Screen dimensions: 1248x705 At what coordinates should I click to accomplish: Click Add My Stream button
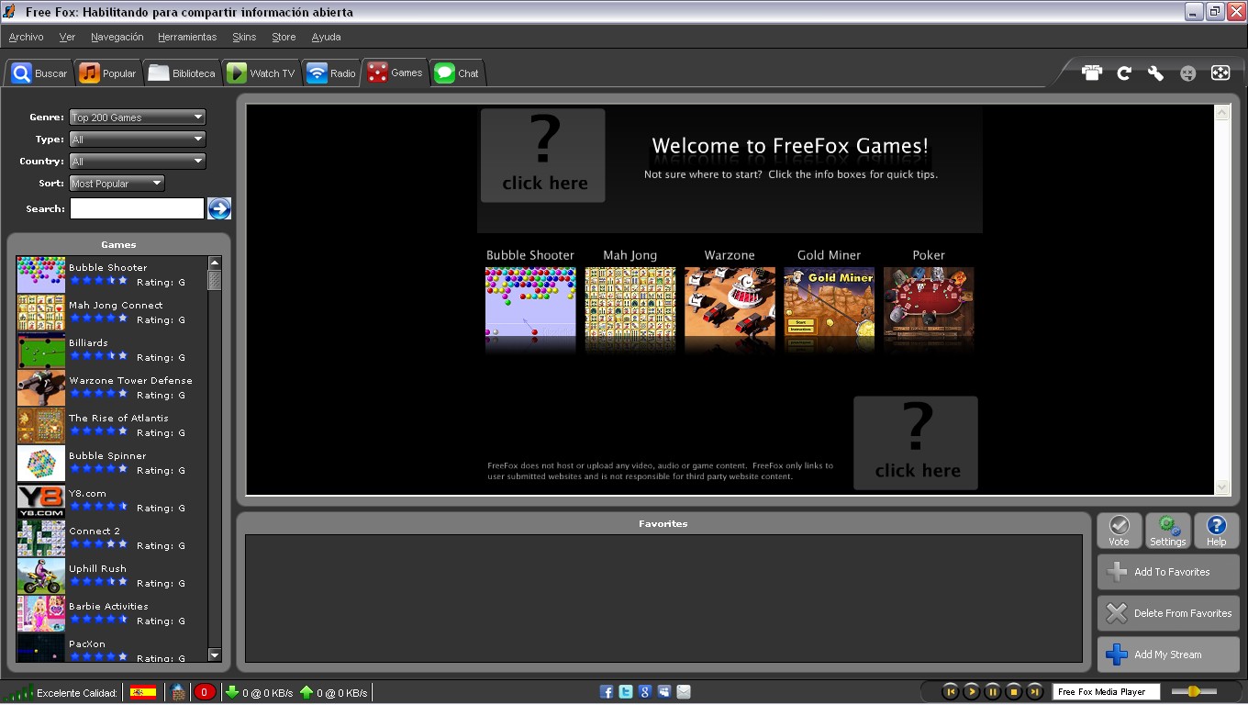click(1168, 655)
